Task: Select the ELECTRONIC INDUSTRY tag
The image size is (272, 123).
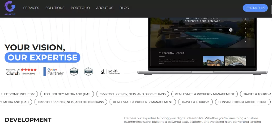Action: [x=19, y=94]
